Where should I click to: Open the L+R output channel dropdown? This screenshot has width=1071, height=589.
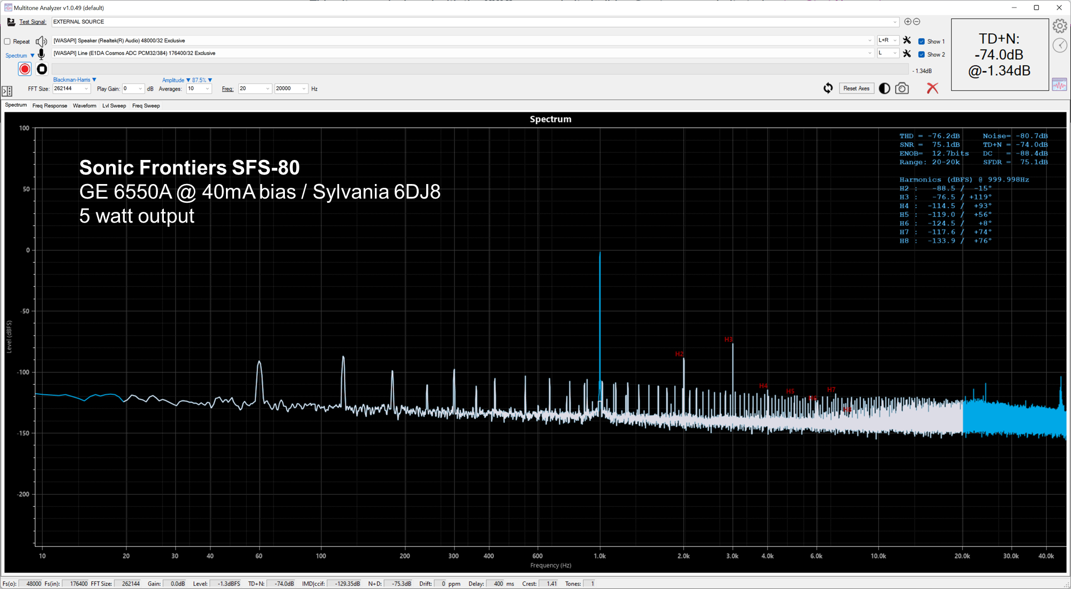887,40
